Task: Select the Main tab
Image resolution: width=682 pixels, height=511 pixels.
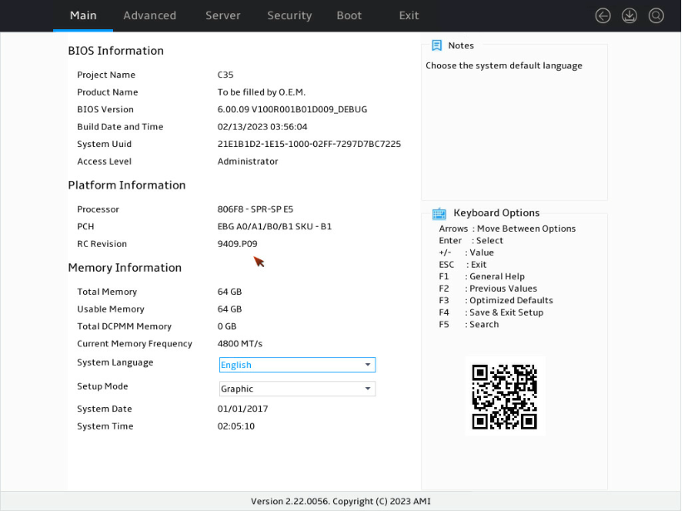Action: click(83, 16)
